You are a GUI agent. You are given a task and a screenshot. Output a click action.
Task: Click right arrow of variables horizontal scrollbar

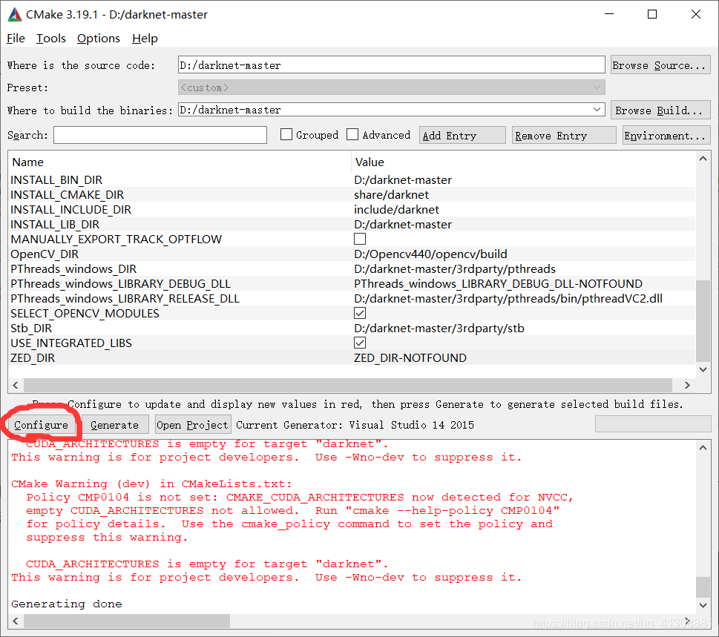pos(687,385)
